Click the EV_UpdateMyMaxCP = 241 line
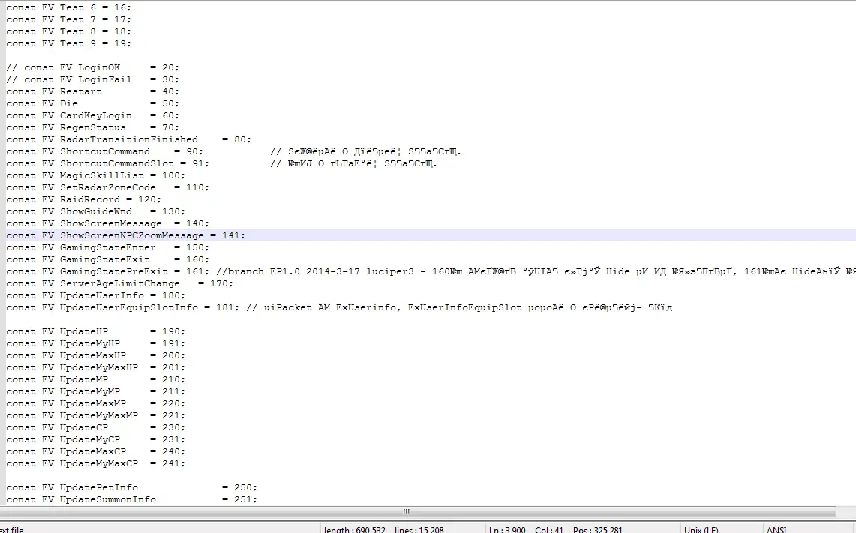The width and height of the screenshot is (856, 533). [x=95, y=464]
